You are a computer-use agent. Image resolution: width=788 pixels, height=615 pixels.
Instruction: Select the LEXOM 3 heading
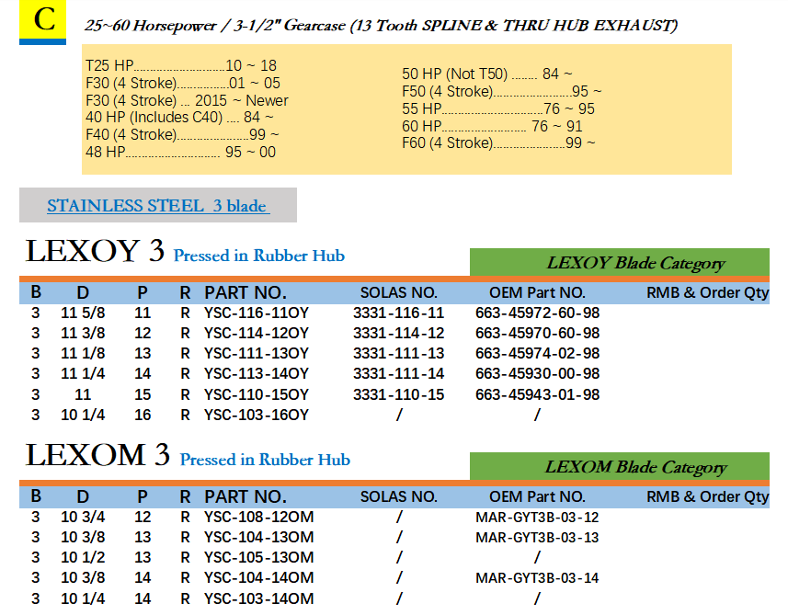97,455
